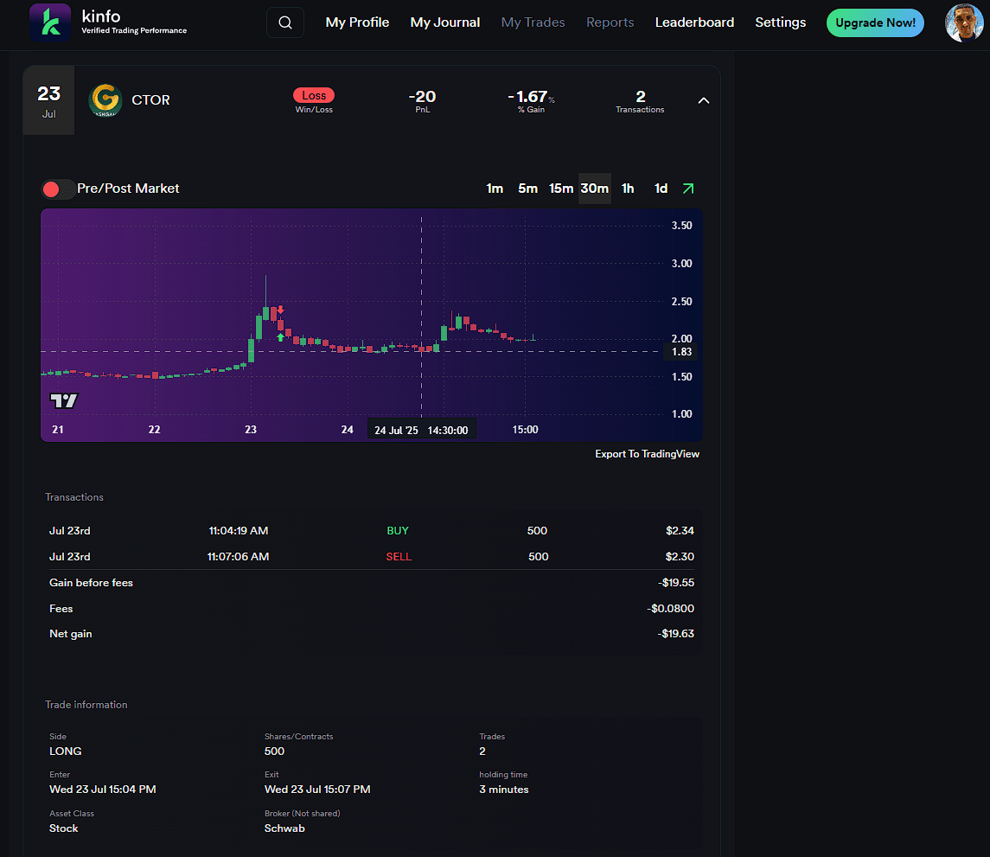Click the green buy arrow marker on chart
990x857 pixels.
click(x=280, y=337)
